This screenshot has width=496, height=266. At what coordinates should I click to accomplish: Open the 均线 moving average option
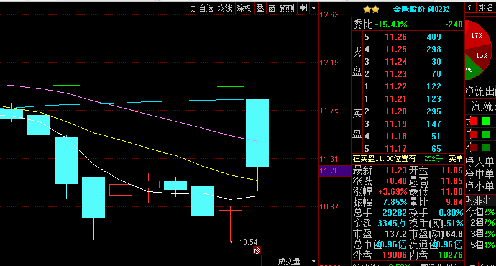224,8
